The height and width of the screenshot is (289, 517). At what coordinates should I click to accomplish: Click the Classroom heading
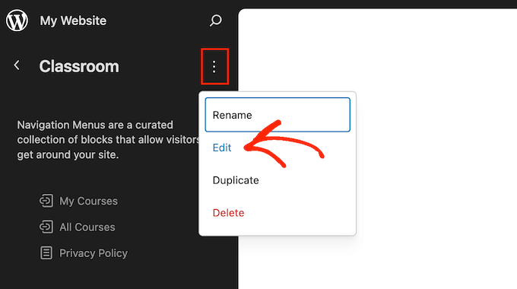(79, 66)
